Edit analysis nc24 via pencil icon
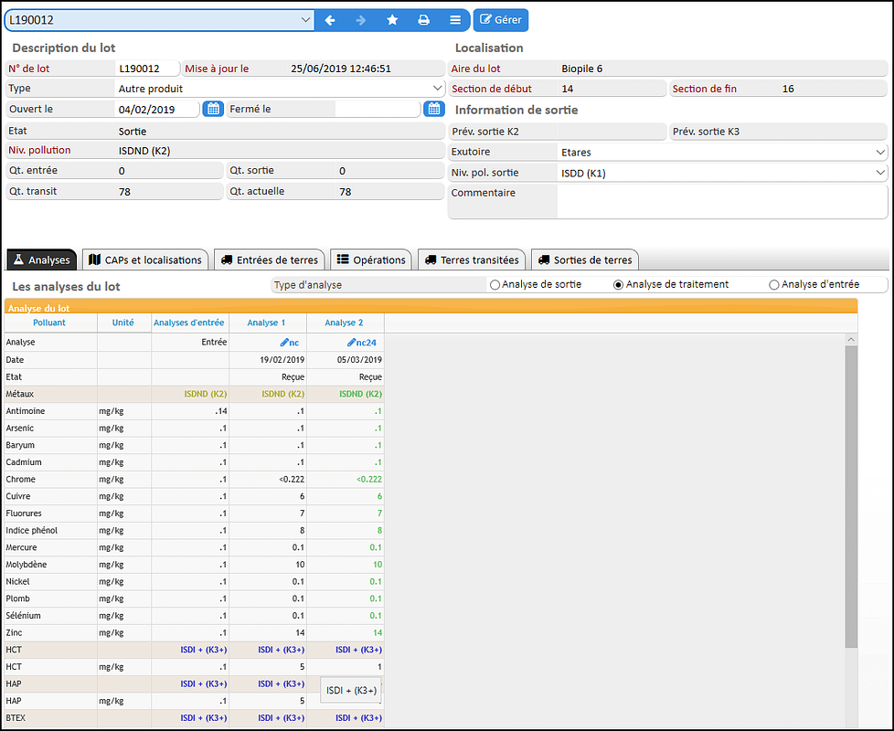894x731 pixels. [351, 343]
